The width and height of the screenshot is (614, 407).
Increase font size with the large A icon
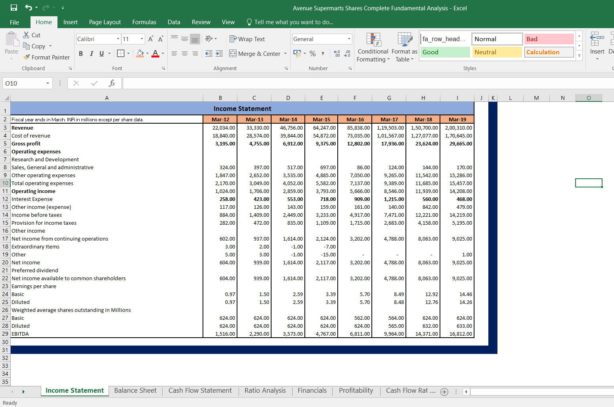click(151, 39)
